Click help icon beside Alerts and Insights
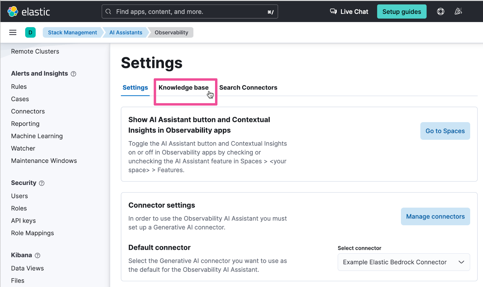Screen dimensions: 483x287 [73, 74]
